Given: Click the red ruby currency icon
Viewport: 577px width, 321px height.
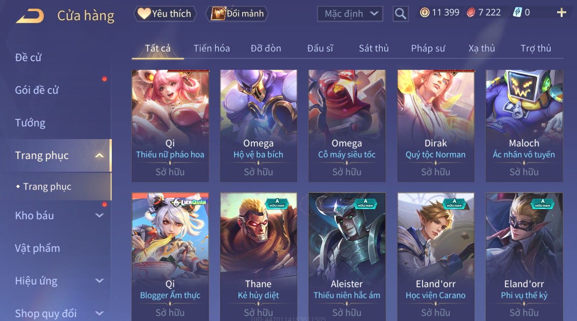Looking at the screenshot, I should 471,13.
